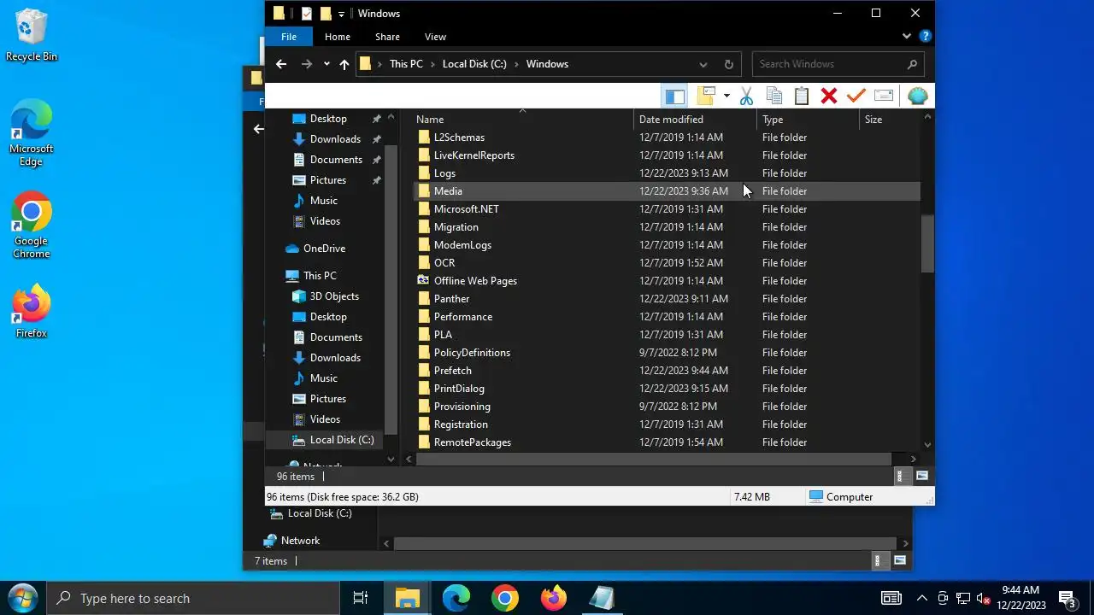Screen dimensions: 1094x615
Task: Click the file list horizontal scrollbar
Action: (x=655, y=460)
